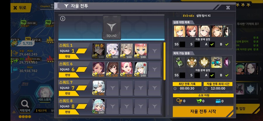Click info icon beside 최단 전투 기록
This screenshot has width=263, height=121.
pyautogui.click(x=175, y=88)
